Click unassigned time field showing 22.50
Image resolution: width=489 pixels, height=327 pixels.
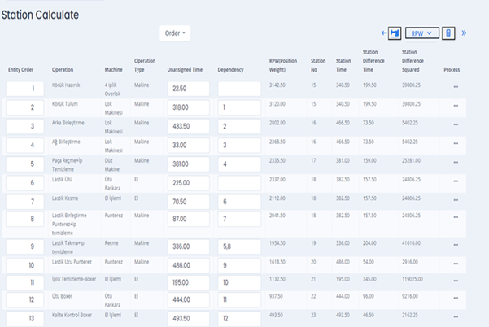tap(190, 89)
